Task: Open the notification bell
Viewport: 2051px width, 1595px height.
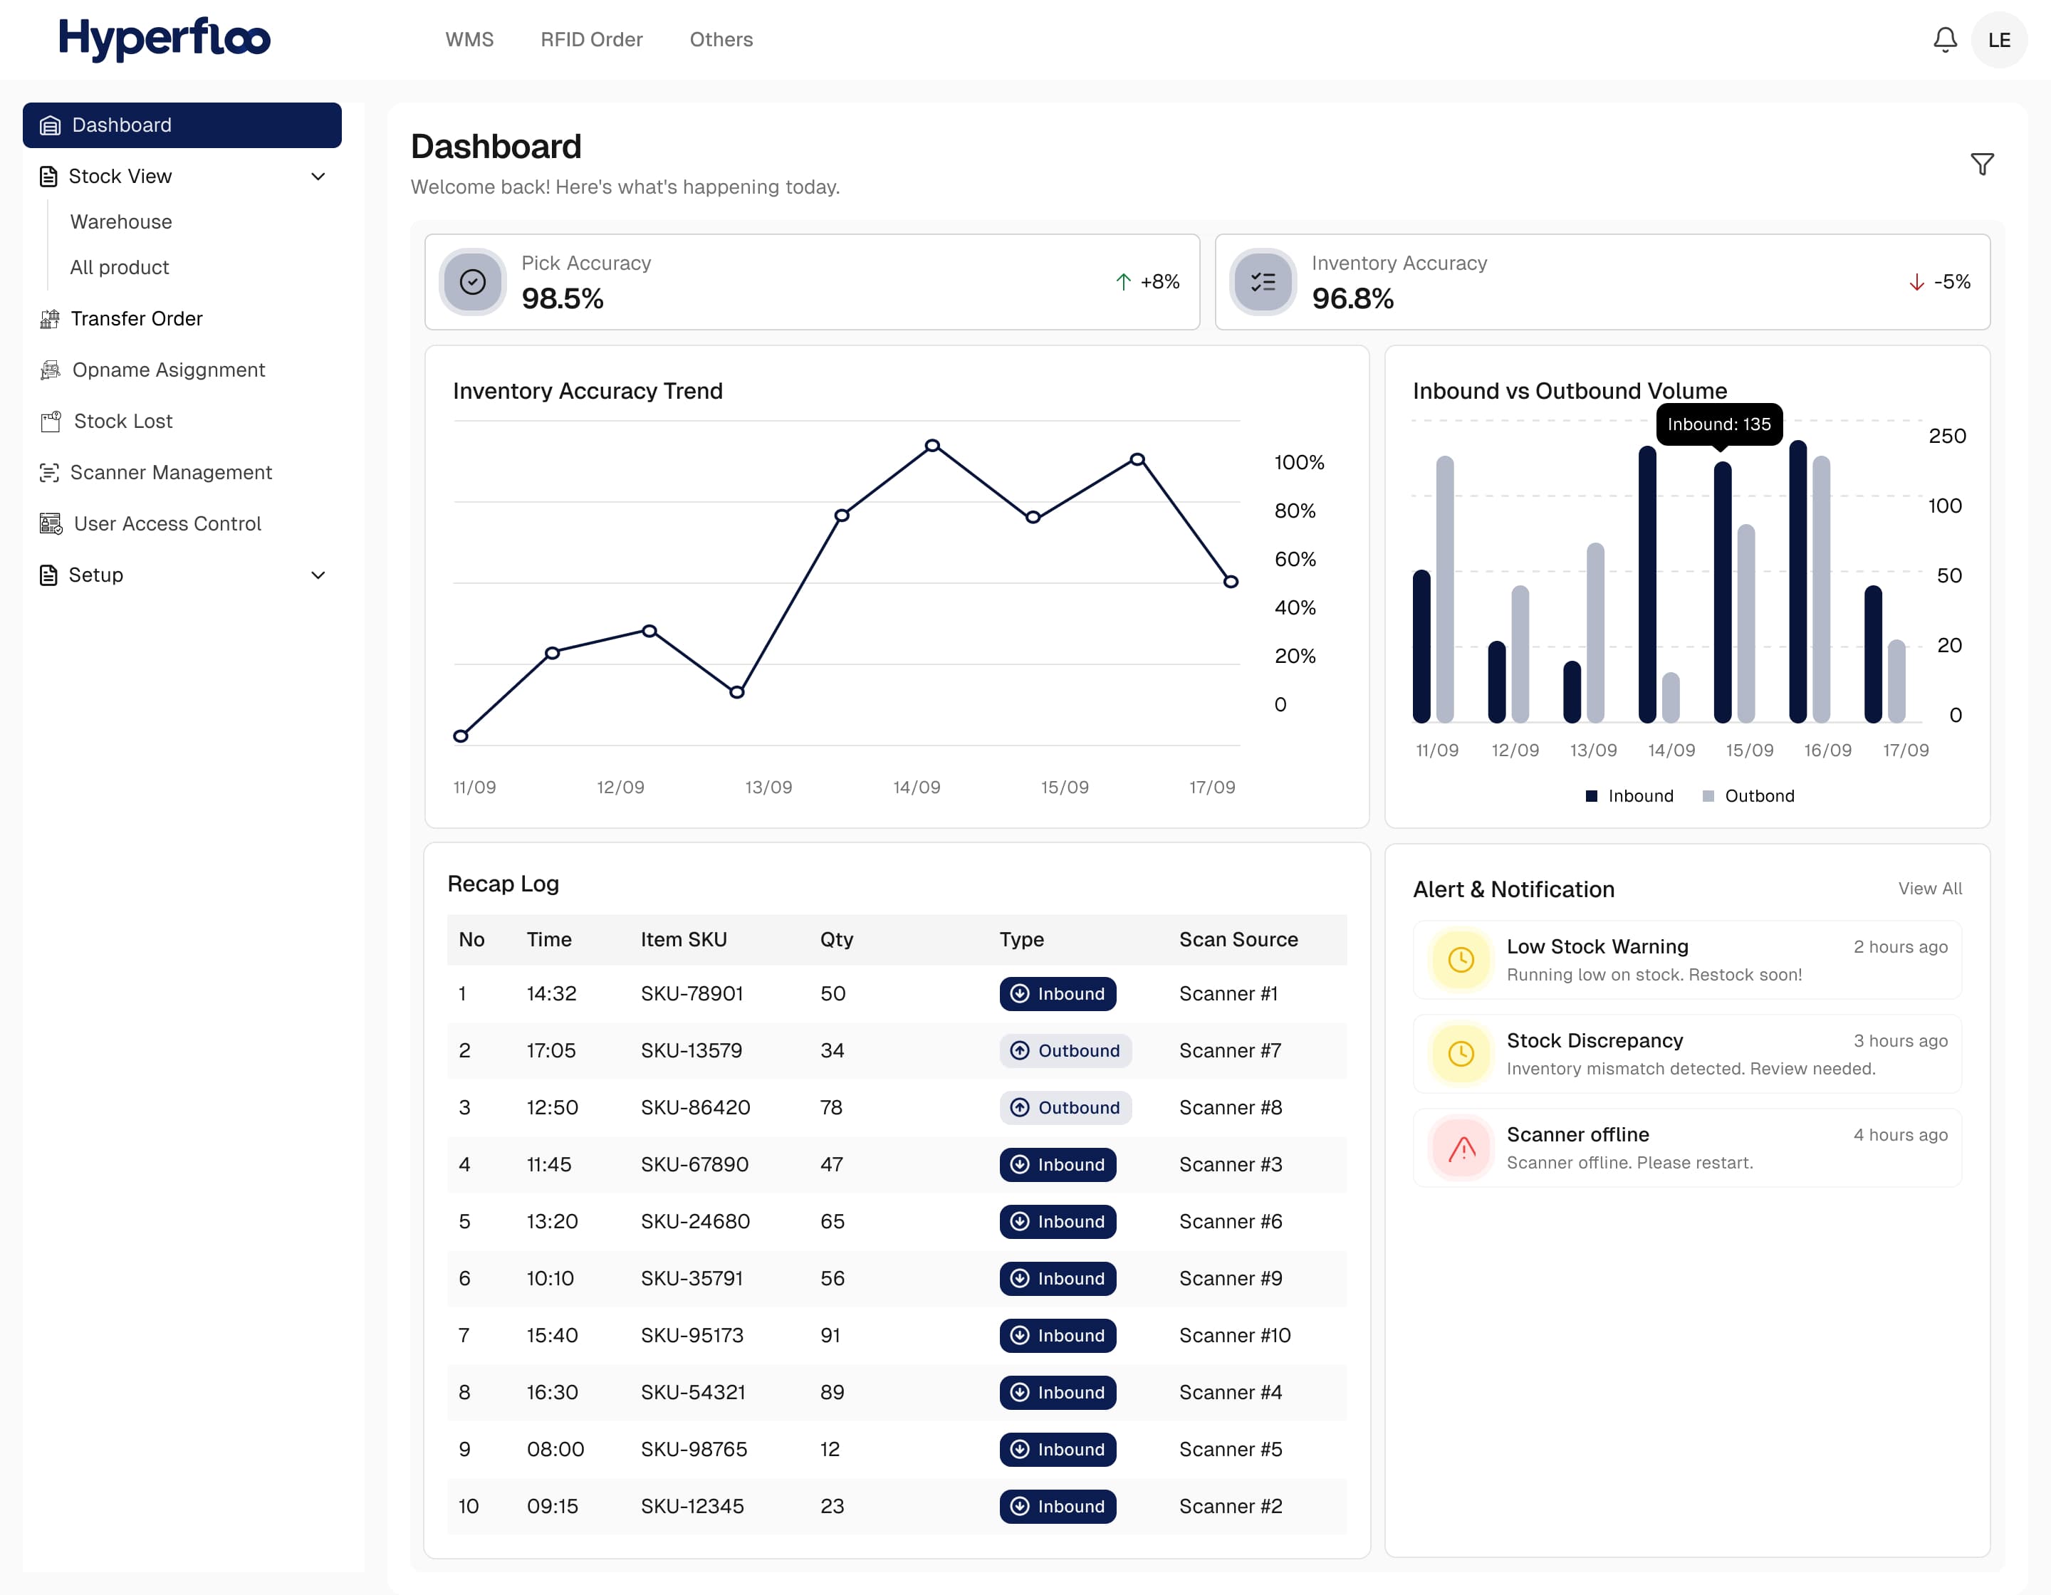Action: click(x=1946, y=39)
